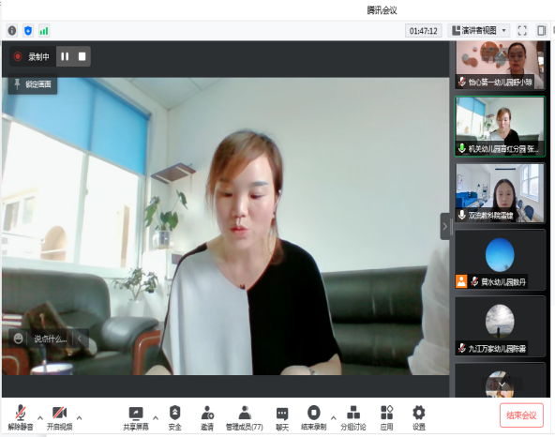Open Breakout Rooms (分组讨论)
Viewport: 555px width, 437px height.
click(353, 418)
